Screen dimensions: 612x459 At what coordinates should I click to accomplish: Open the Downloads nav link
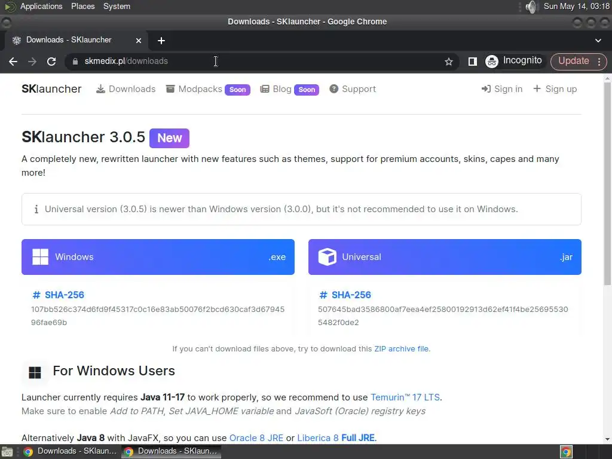click(126, 89)
